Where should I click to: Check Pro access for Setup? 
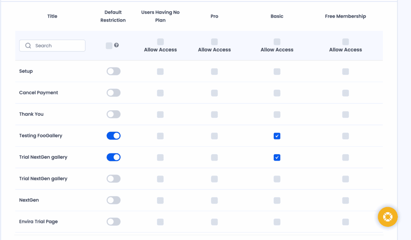(214, 71)
